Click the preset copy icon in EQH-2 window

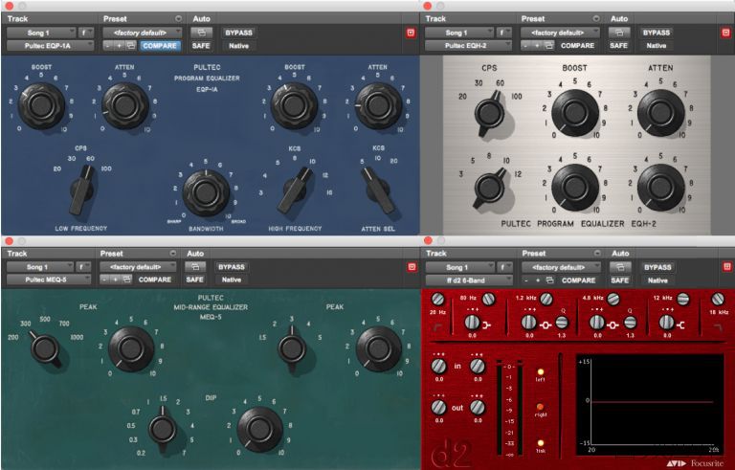pyautogui.click(x=548, y=46)
